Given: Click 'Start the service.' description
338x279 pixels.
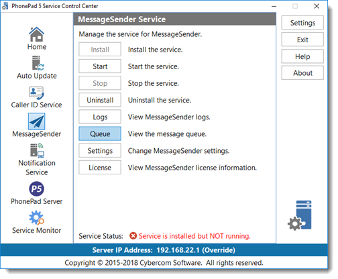Looking at the screenshot, I should (154, 66).
